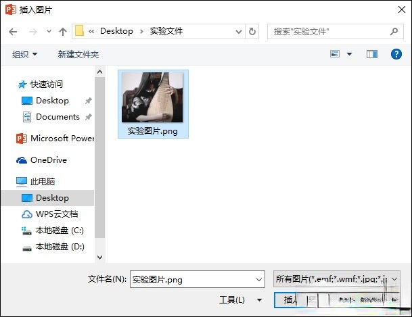Click the yellow folder icon in address bar
This screenshot has width=412, height=317.
point(79,30)
